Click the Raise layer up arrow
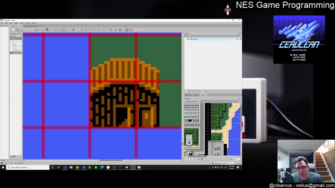 coord(189,91)
